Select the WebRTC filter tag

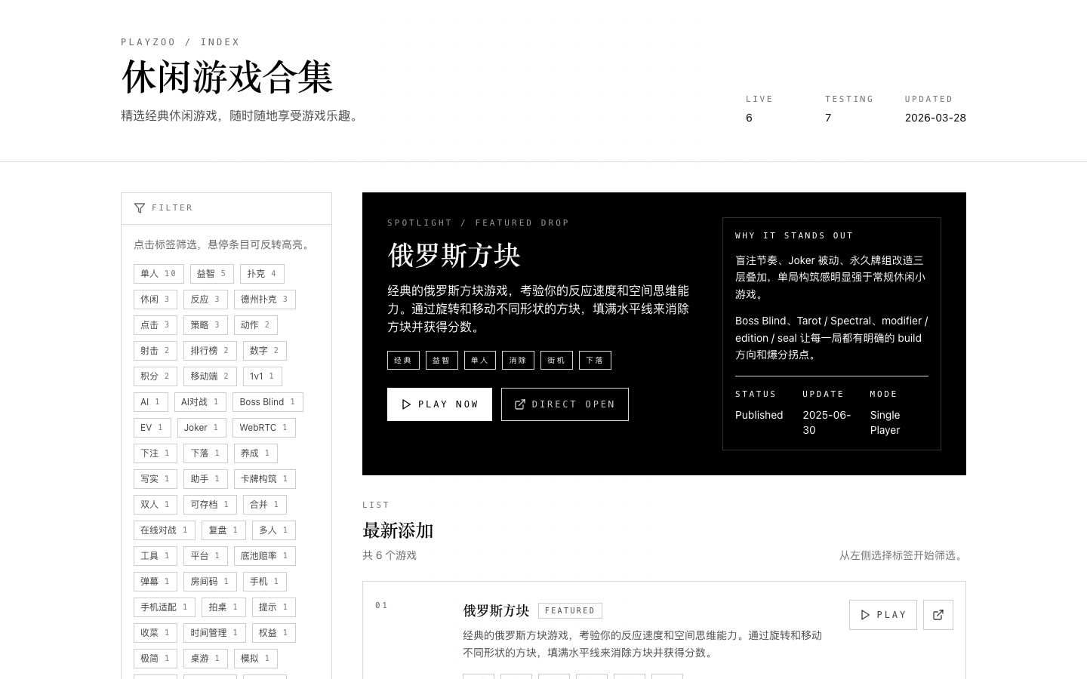[263, 427]
